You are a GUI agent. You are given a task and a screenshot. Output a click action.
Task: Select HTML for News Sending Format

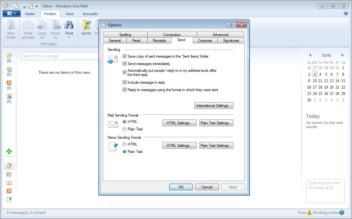[x=124, y=144]
